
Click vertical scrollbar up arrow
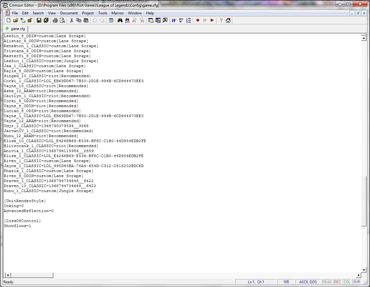[364, 38]
